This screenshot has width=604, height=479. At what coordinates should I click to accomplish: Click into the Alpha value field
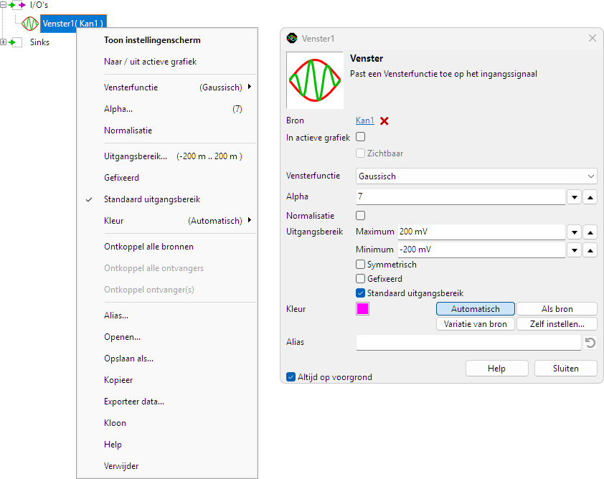click(461, 196)
